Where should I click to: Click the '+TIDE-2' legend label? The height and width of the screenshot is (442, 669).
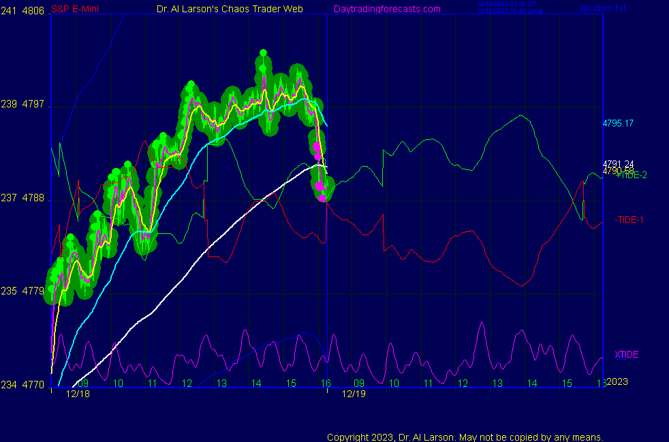[631, 175]
